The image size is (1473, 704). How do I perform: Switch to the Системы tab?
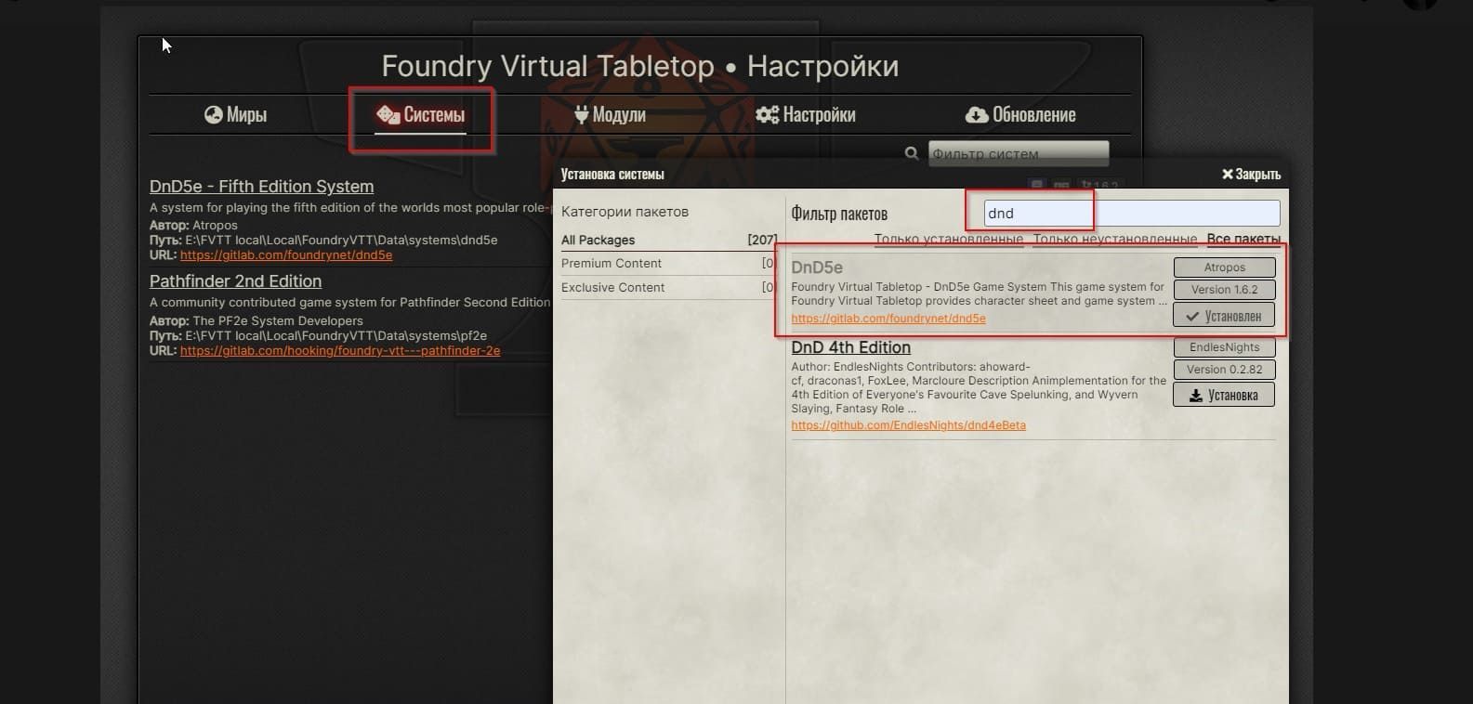(420, 114)
